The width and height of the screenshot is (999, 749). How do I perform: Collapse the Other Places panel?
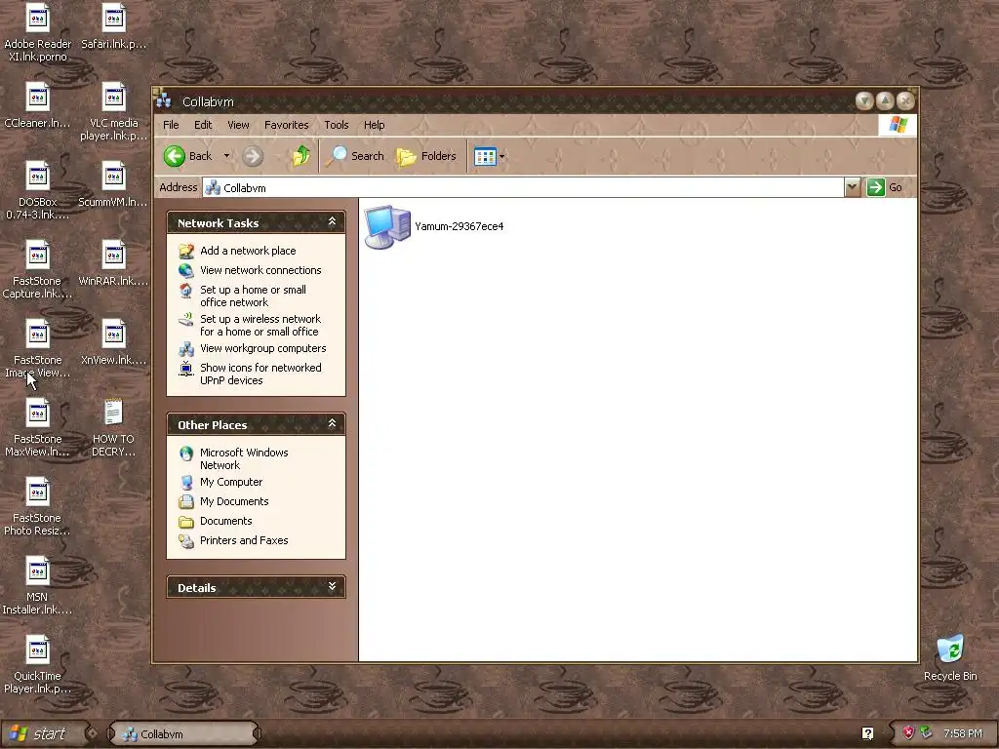[332, 423]
